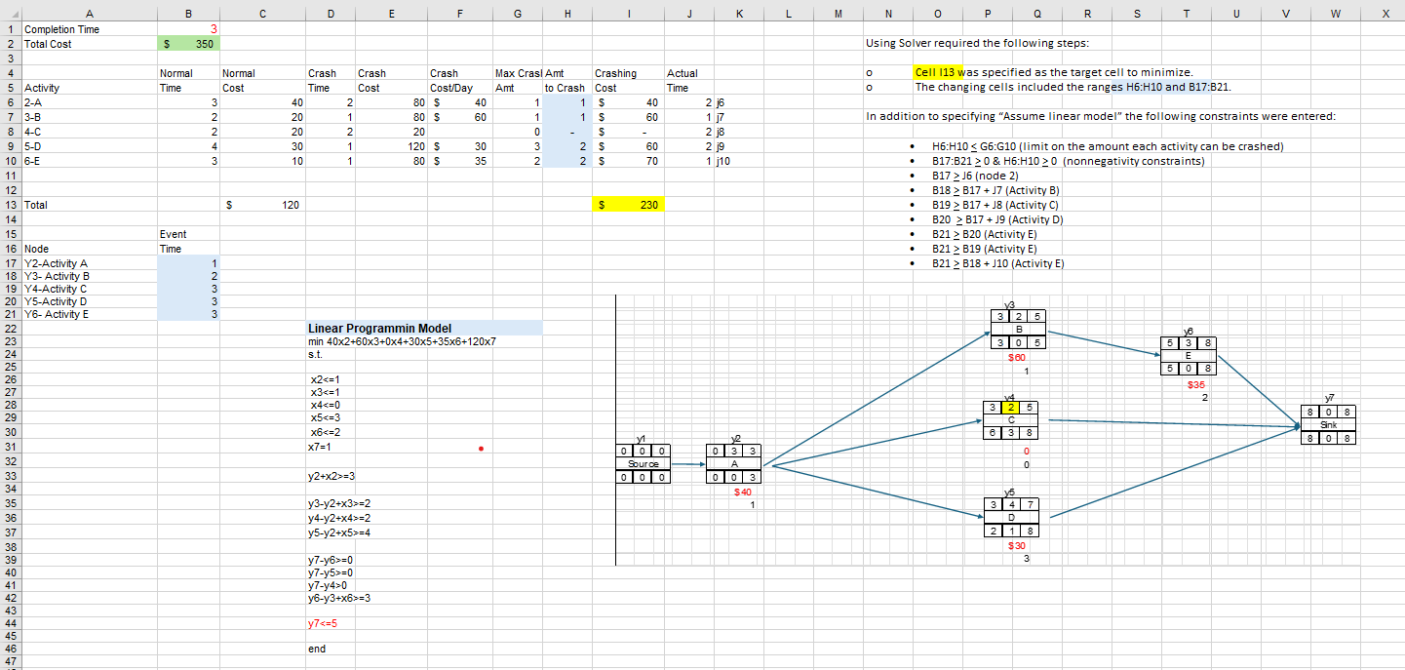
Task: Select the Amt to Crash cell for activity 5-D
Action: click(x=566, y=145)
